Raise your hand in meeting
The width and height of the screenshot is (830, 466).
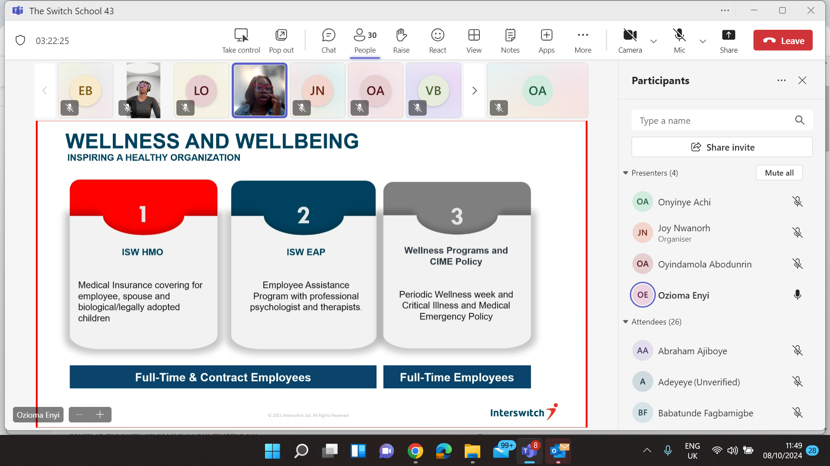click(x=401, y=41)
